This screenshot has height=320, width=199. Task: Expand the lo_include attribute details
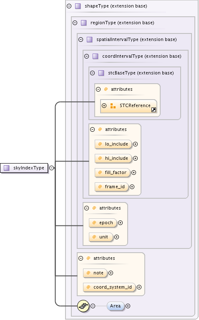[135, 144]
